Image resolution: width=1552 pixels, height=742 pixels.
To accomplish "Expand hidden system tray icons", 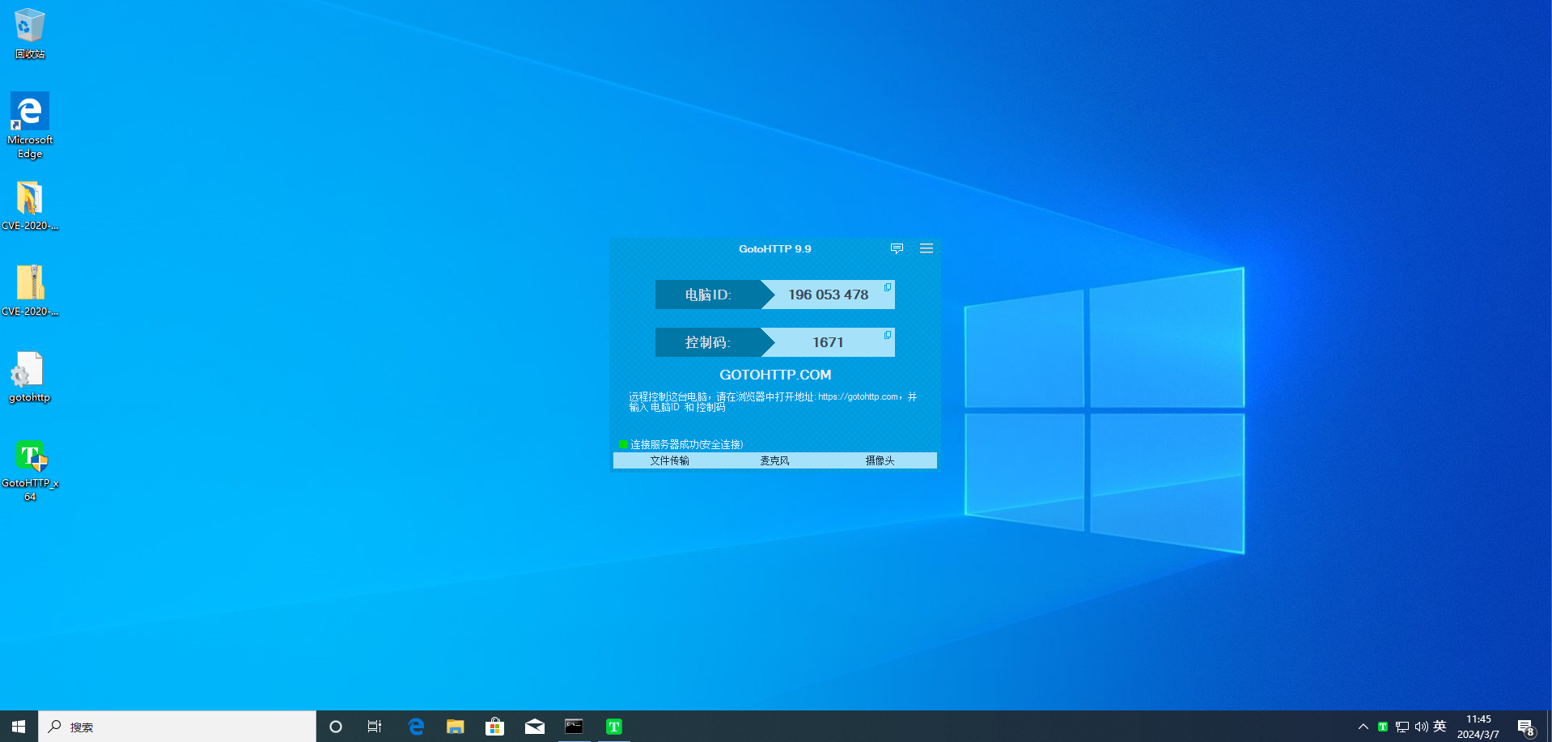I will (1363, 727).
